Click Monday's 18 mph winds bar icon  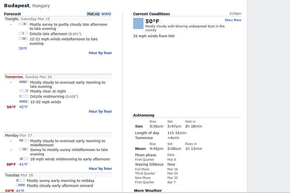pos(24,159)
